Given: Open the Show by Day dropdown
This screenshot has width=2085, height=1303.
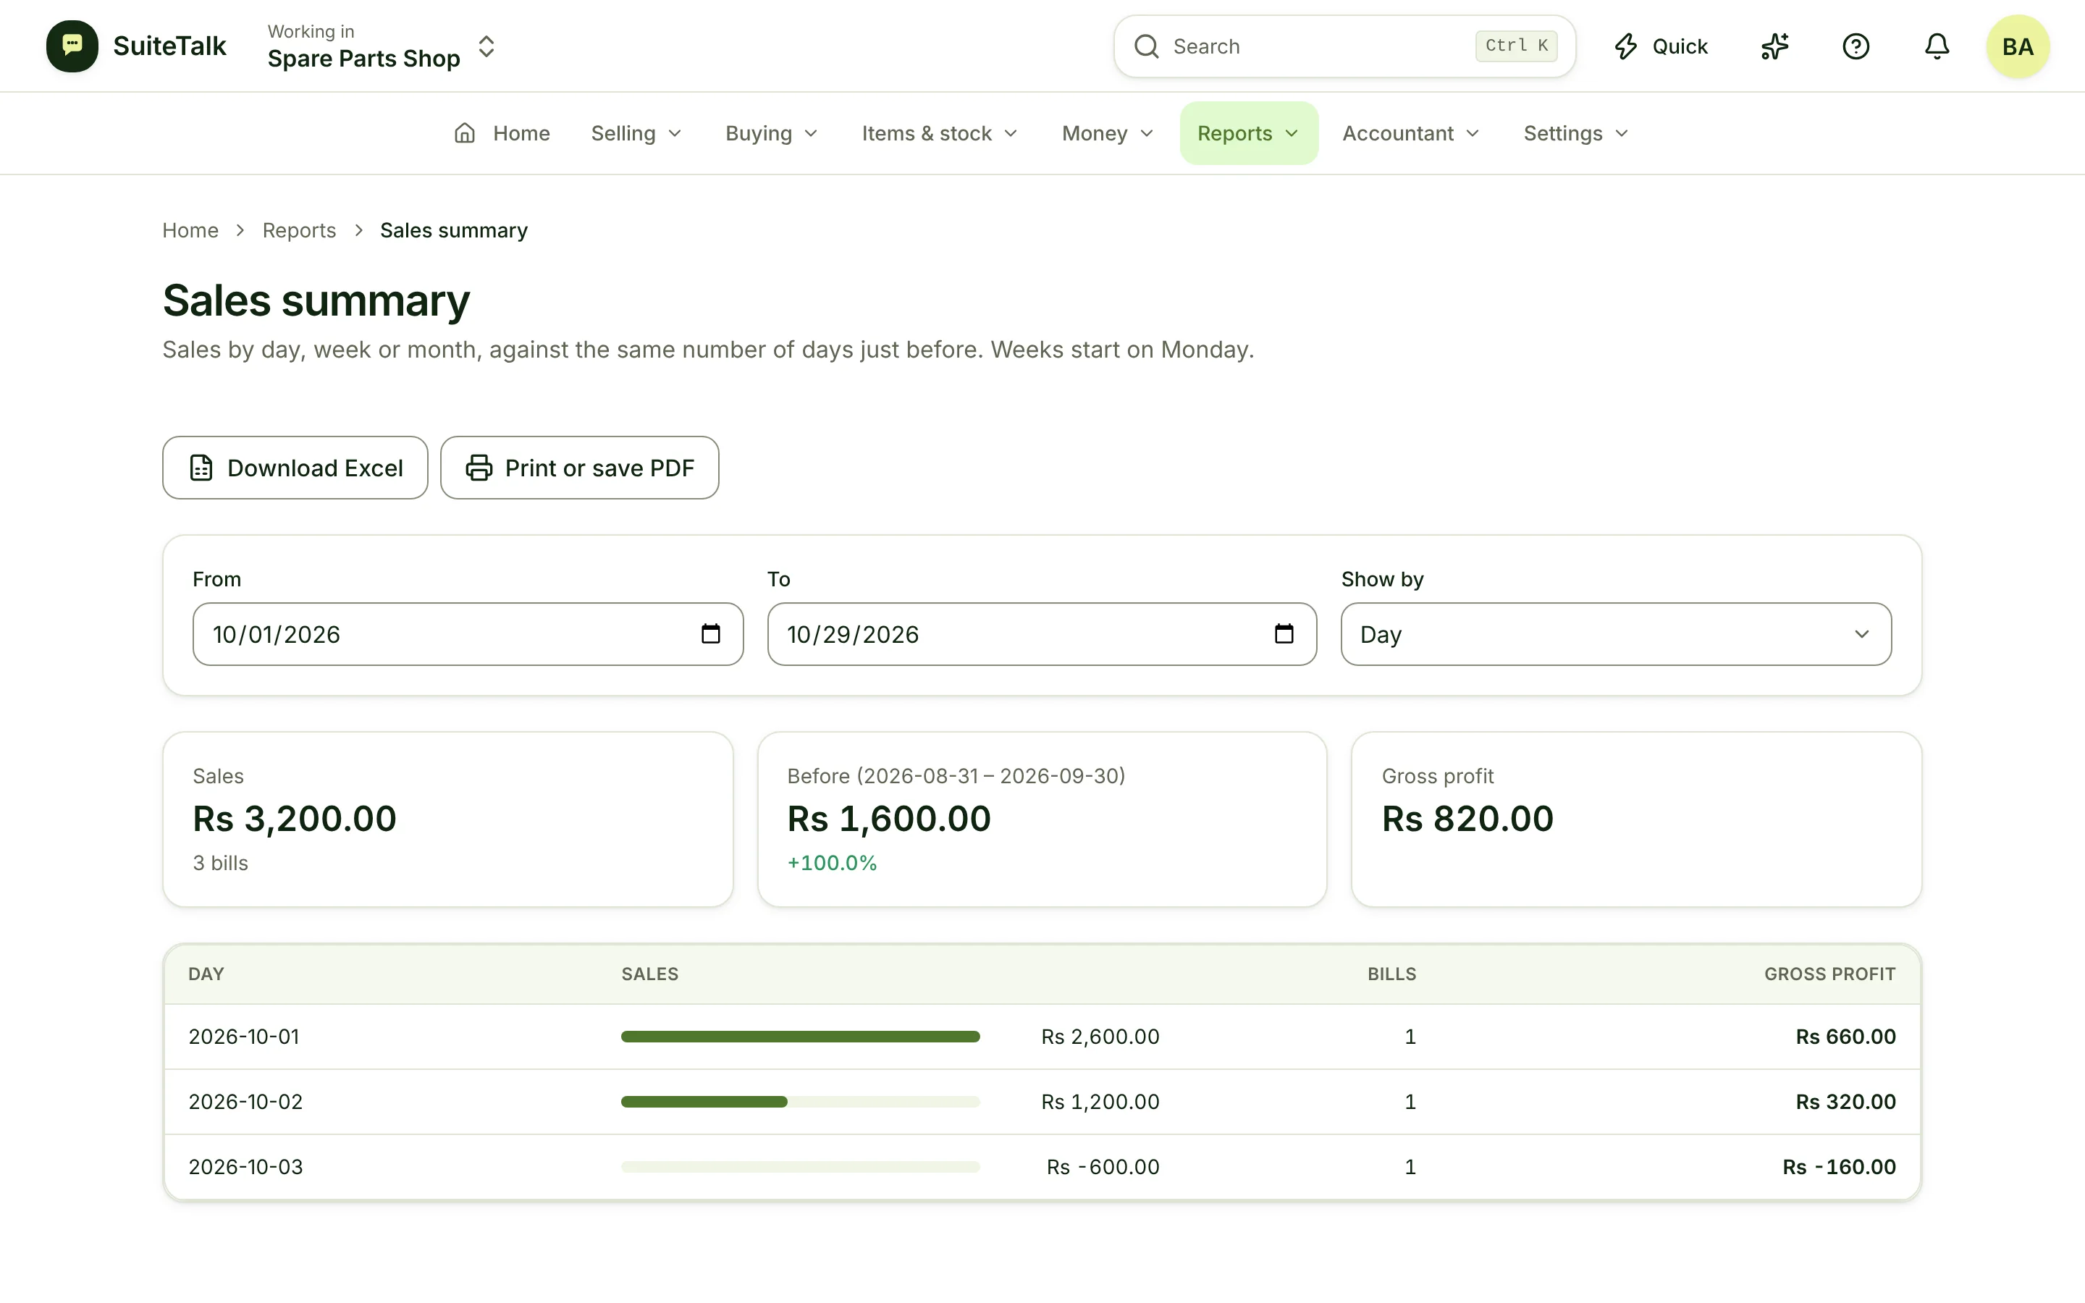Looking at the screenshot, I should (x=1615, y=634).
